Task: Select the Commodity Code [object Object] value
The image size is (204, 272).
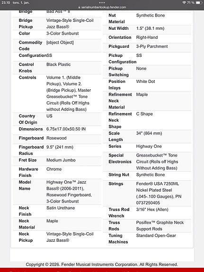Action: tap(60, 43)
